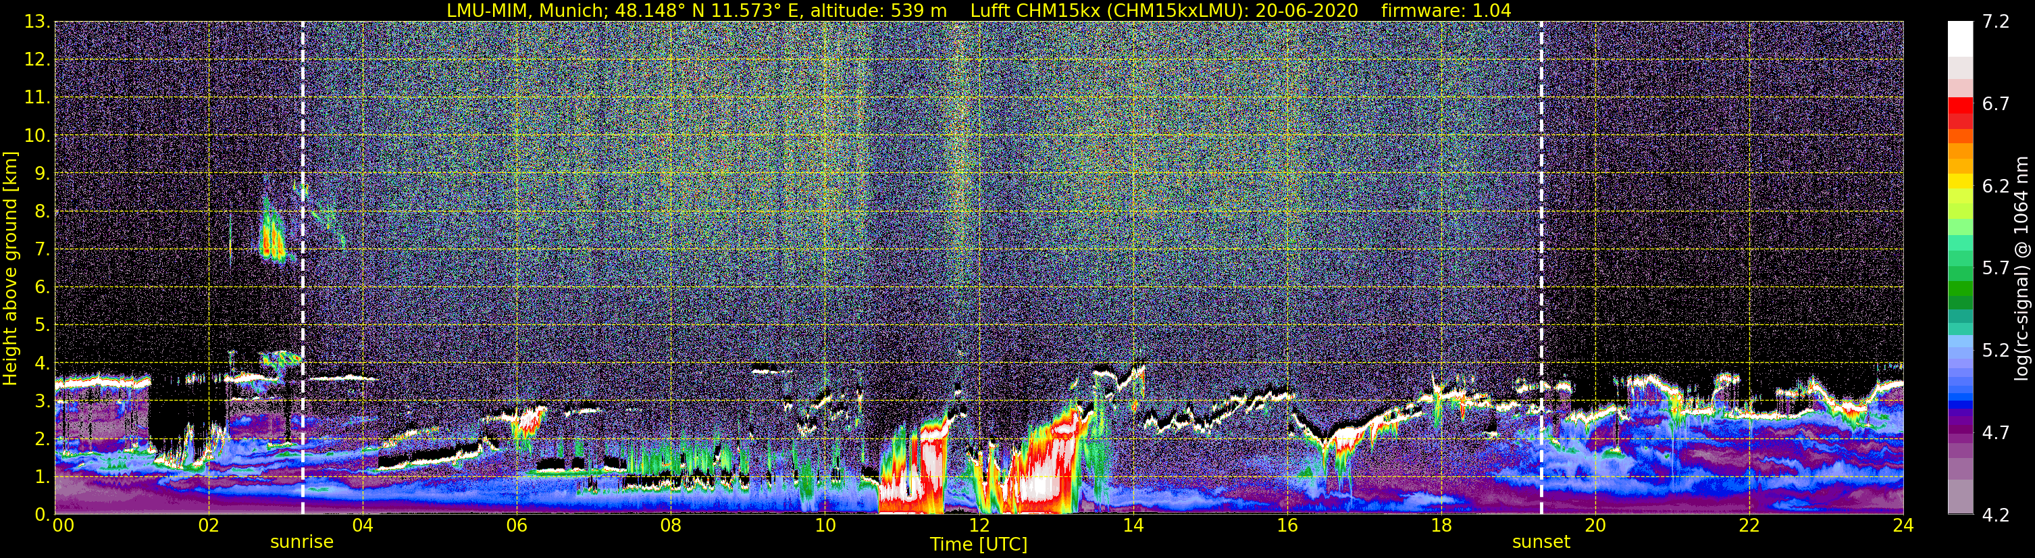
Task: Click the 5.2 value on the colorbar
Action: click(1997, 350)
